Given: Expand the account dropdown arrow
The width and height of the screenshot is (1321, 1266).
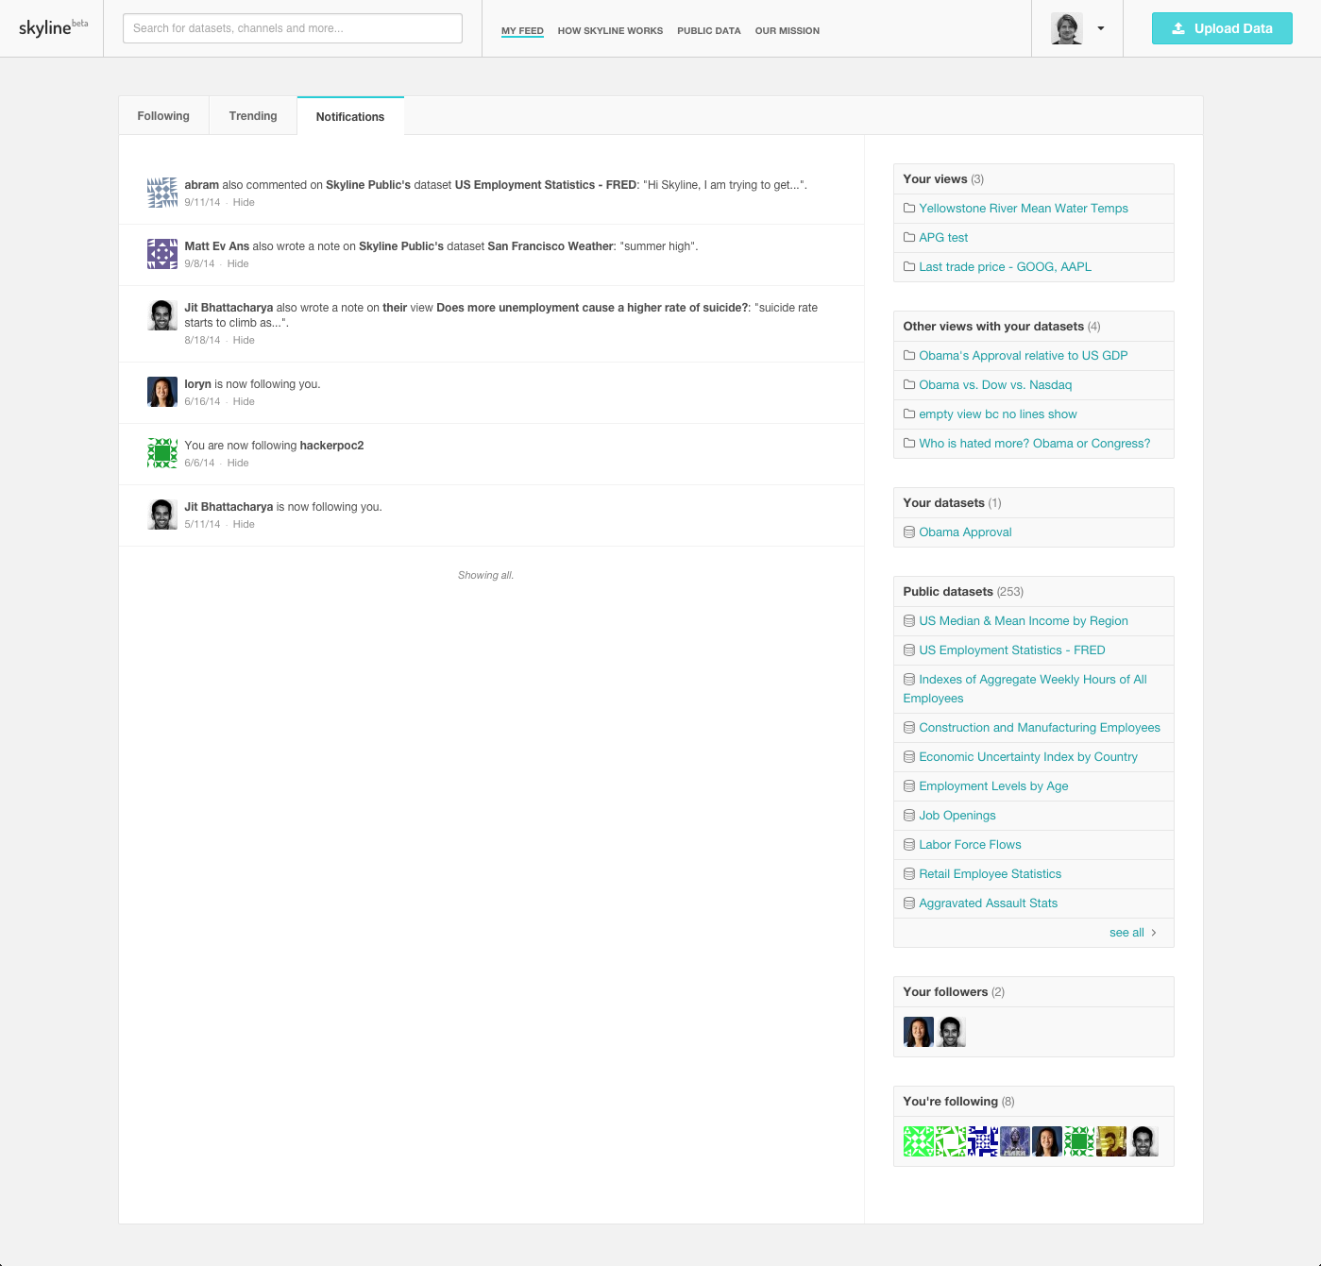Looking at the screenshot, I should coord(1101,28).
